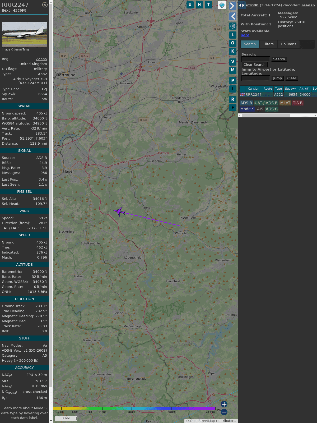Collapse sidebar with left chevron button
Image resolution: width=317 pixels, height=423 pixels.
tap(232, 16)
